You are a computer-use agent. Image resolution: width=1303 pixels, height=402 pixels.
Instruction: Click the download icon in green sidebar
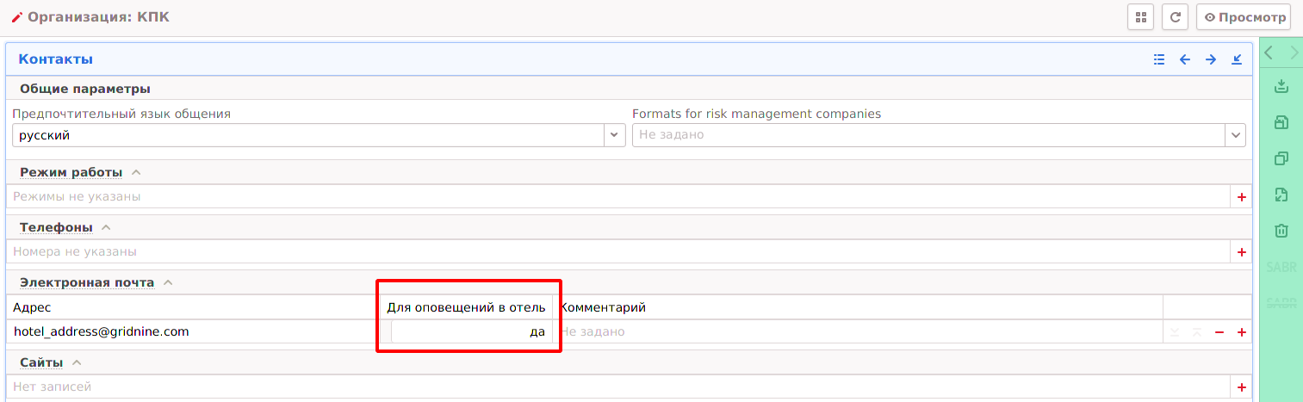1281,85
